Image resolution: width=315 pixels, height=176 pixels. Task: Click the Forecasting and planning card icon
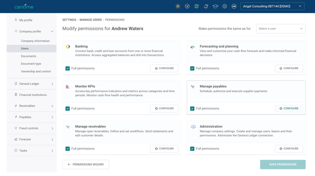point(192,47)
